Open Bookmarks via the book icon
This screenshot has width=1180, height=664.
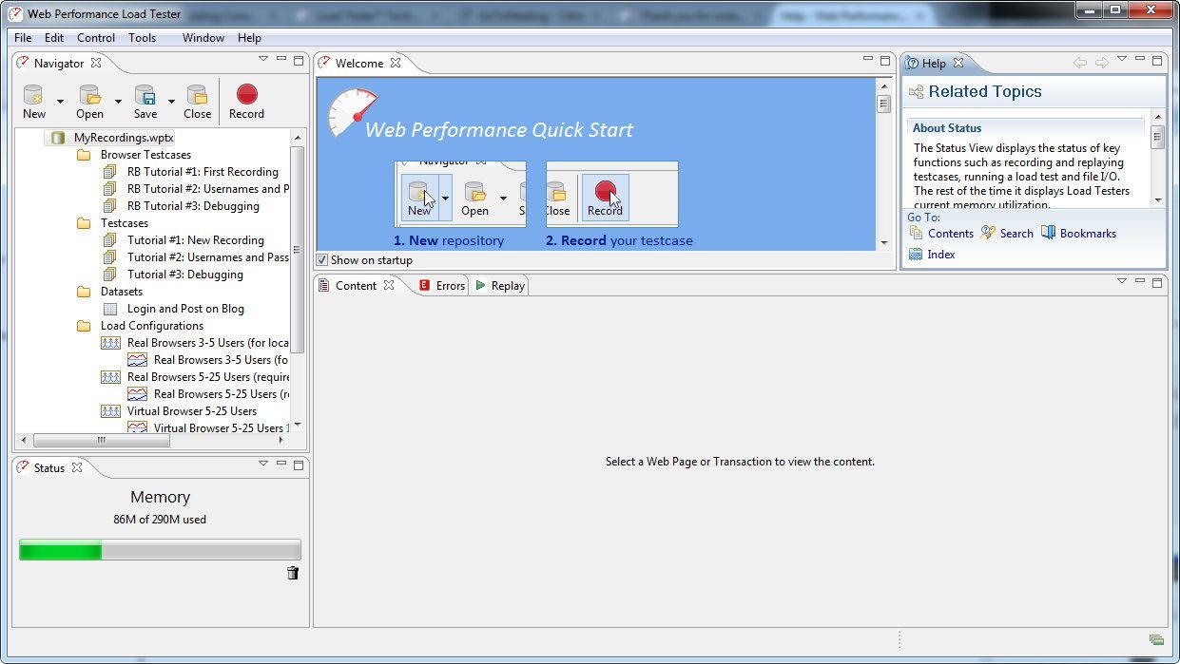(x=1050, y=233)
